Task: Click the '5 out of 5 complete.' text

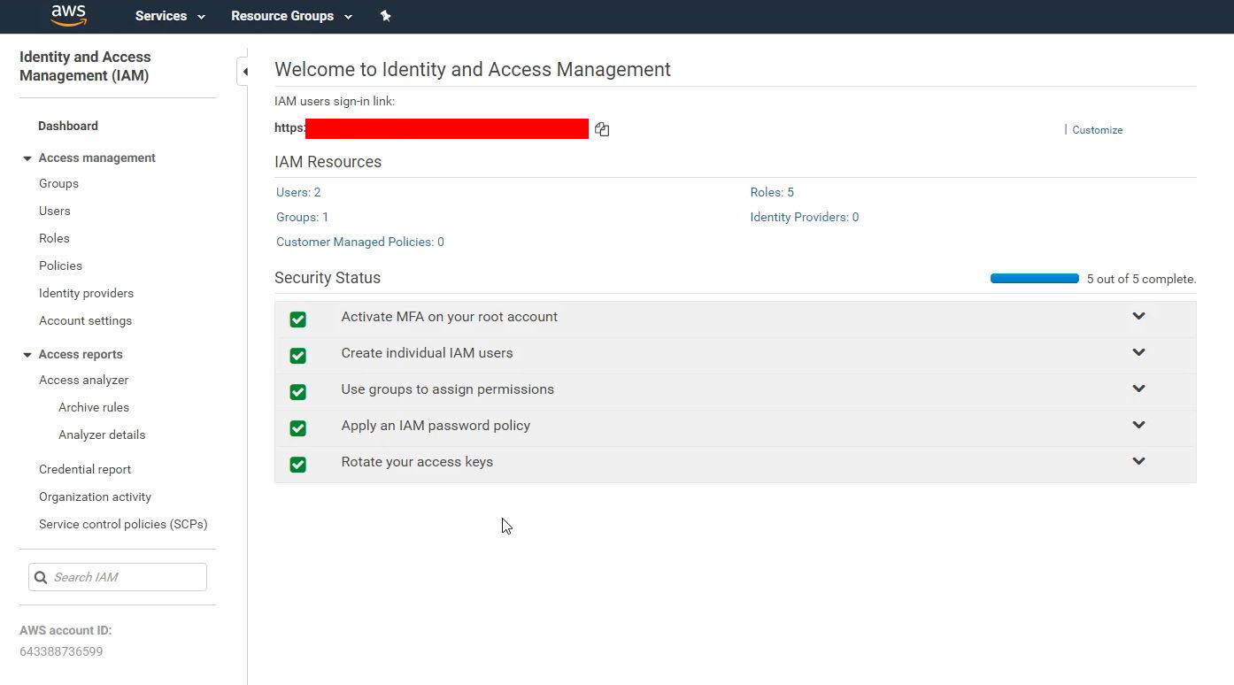Action: [1141, 279]
